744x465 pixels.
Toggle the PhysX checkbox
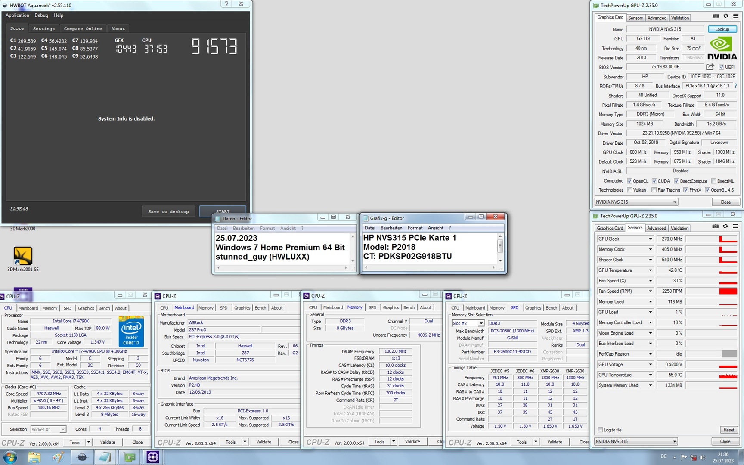point(686,190)
